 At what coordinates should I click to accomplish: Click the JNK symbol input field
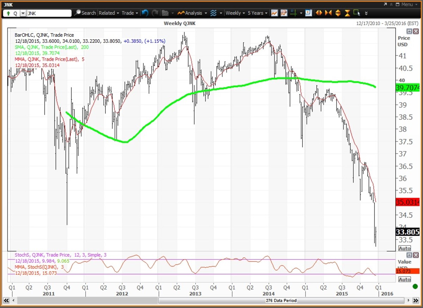pyautogui.click(x=49, y=13)
